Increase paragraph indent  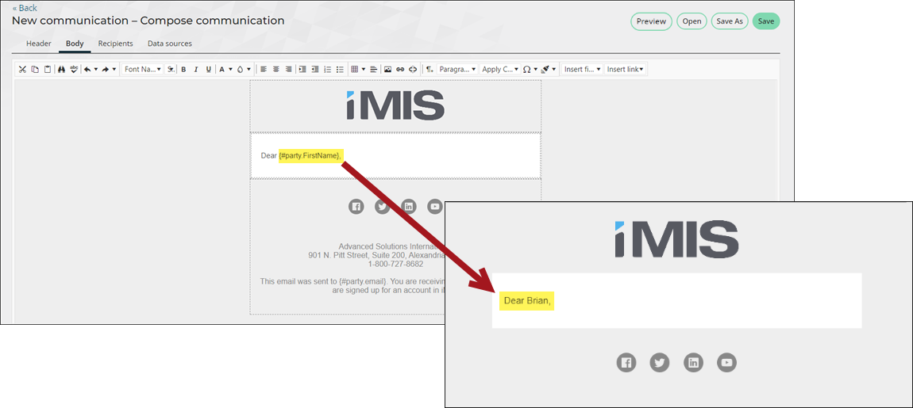(302, 69)
